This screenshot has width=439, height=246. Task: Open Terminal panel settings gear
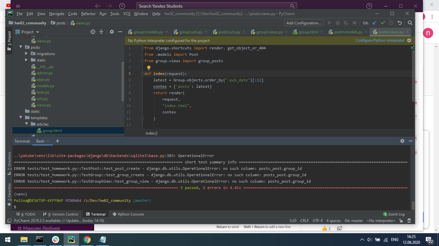(x=402, y=141)
